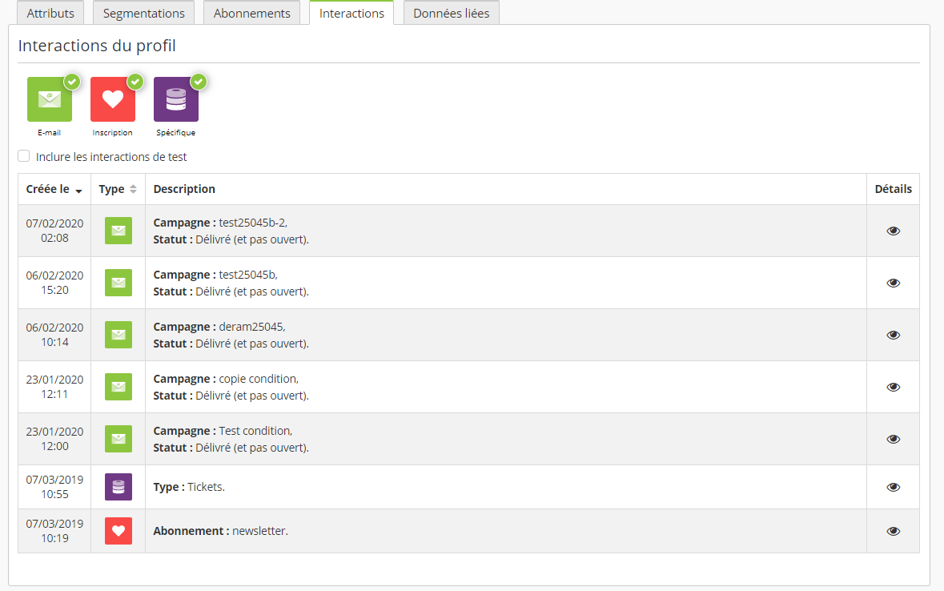The image size is (944, 591).
Task: Enable Inclure les interactions de test checkbox
Action: click(24, 156)
